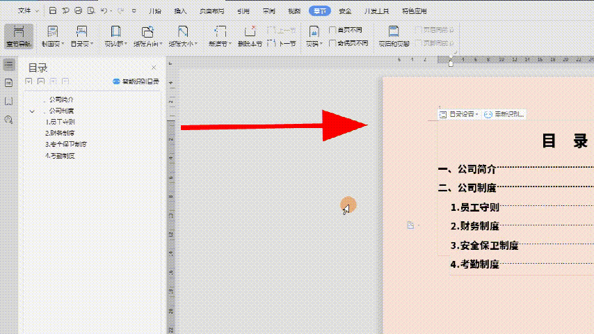Image resolution: width=594 pixels, height=334 pixels.
Task: Open the 特色应用 tab
Action: coord(414,11)
